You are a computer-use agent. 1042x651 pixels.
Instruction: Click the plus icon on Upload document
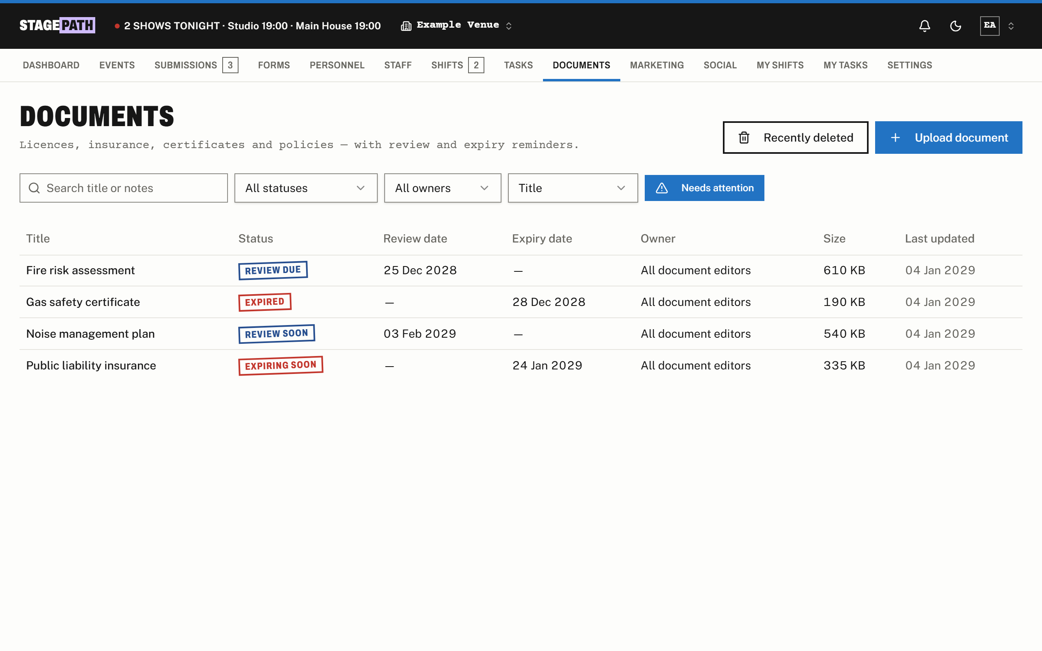[x=895, y=138]
